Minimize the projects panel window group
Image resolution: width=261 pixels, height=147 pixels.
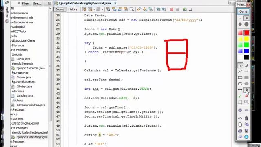49,4
